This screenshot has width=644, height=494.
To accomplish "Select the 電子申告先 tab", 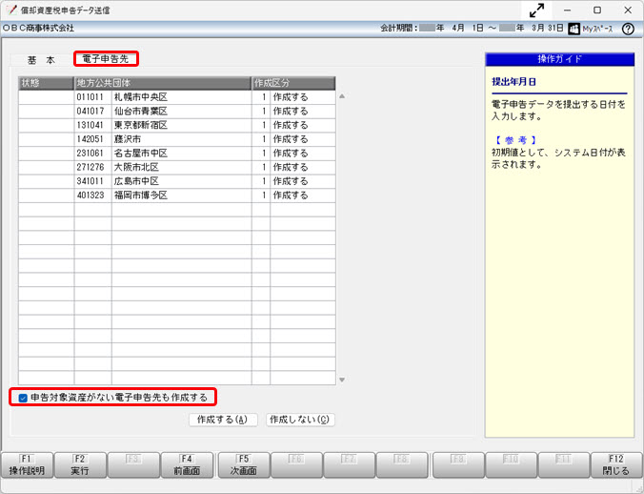I will pos(106,59).
